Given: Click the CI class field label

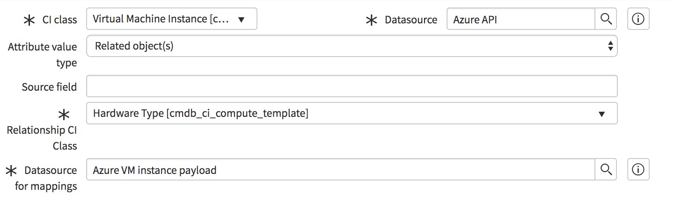Looking at the screenshot, I should 59,20.
